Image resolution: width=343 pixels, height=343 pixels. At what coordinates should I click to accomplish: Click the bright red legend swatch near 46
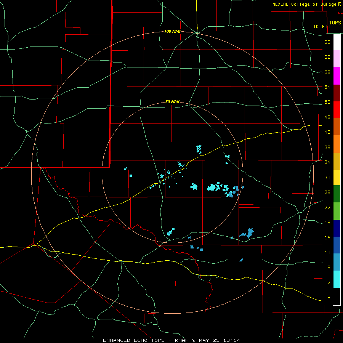click(x=337, y=110)
